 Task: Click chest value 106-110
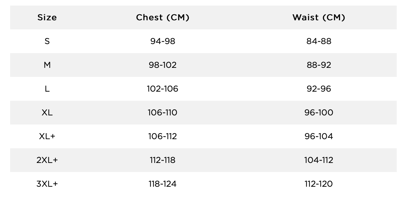pos(162,113)
